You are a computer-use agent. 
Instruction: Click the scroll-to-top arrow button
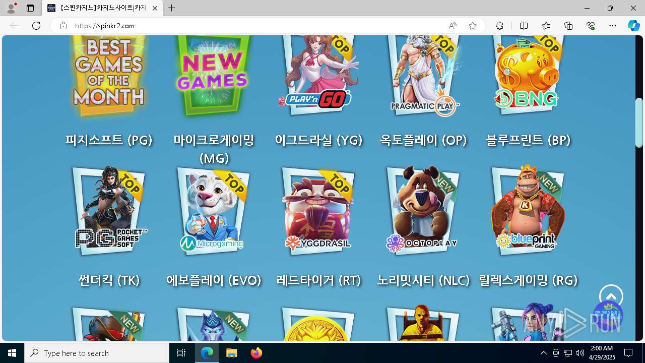(611, 296)
